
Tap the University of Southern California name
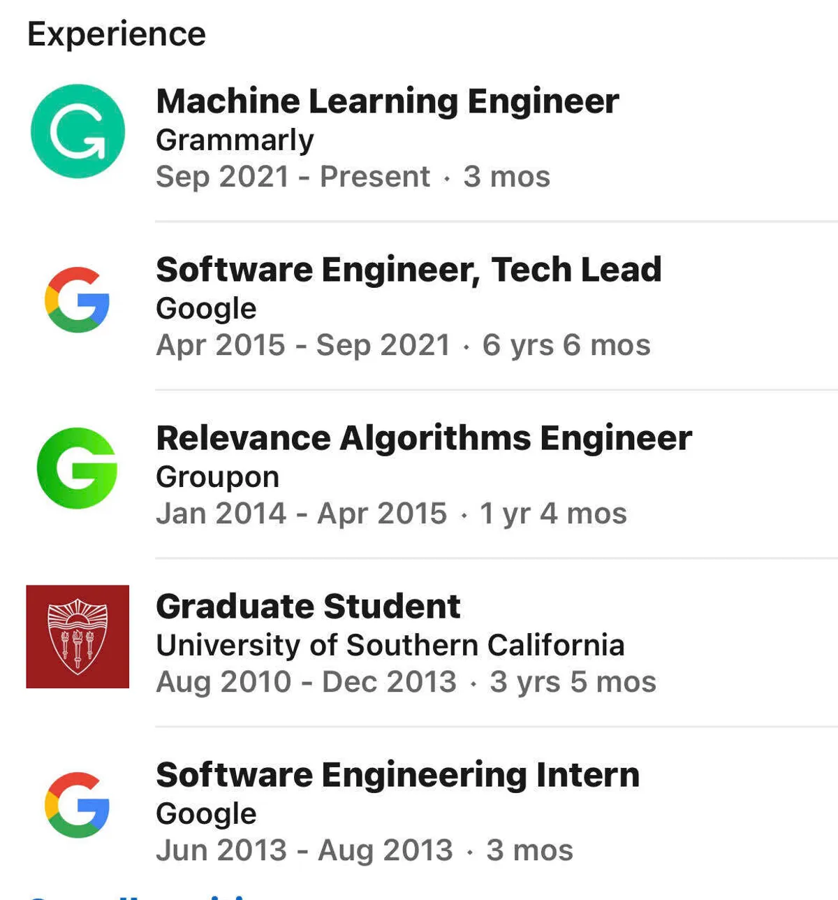tap(390, 645)
